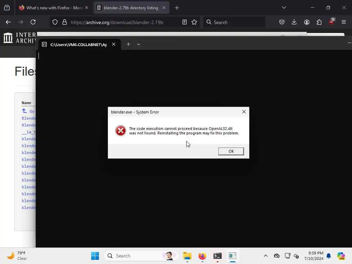Click OK in the blender.exe System Error dialog
The image size is (352, 264).
(231, 151)
